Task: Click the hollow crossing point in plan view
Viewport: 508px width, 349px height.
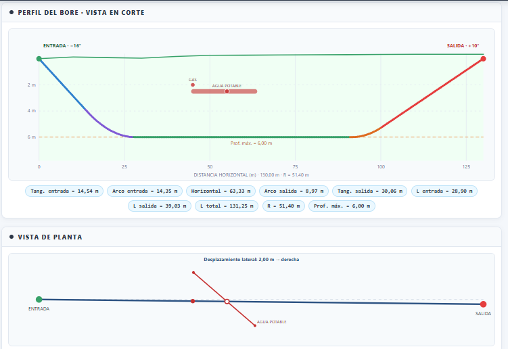Action: [x=227, y=302]
